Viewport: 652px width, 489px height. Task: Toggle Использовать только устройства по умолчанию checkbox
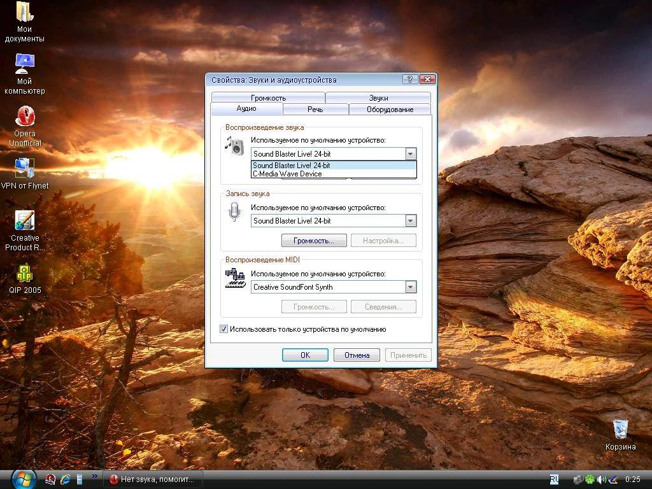point(223,329)
